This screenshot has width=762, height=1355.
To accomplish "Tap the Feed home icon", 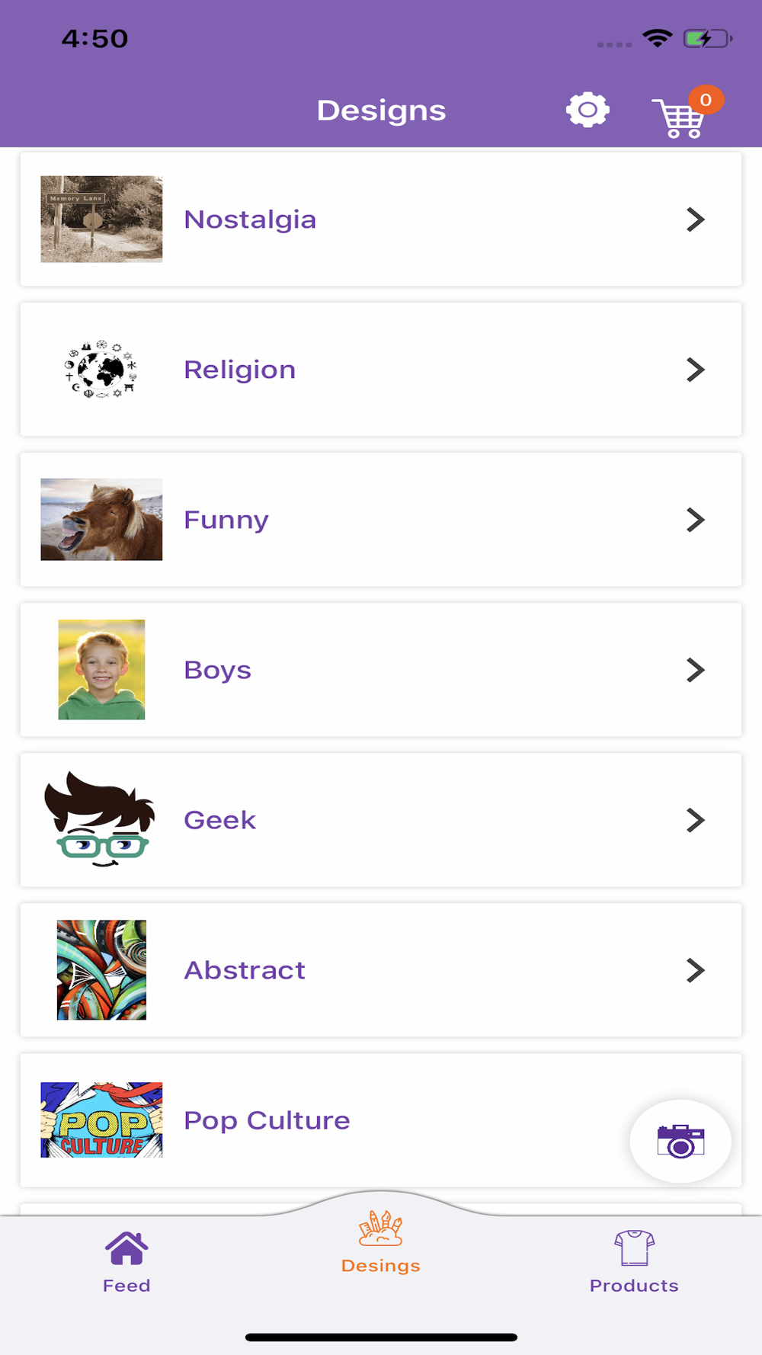I will click(x=126, y=1248).
